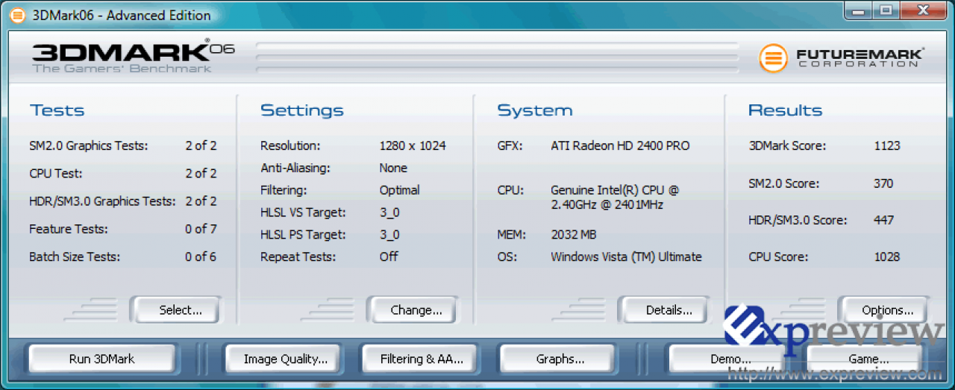Click the CPU Score value 1028
955x390 pixels.
pos(887,257)
